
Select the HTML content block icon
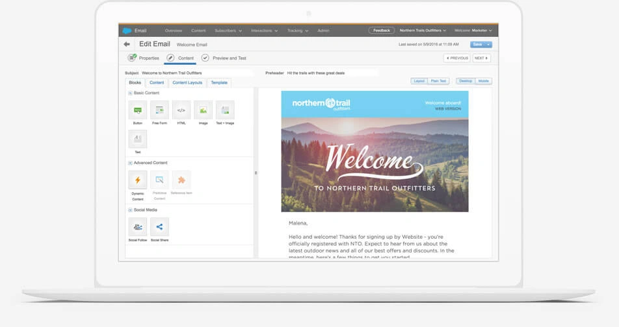pyautogui.click(x=181, y=110)
